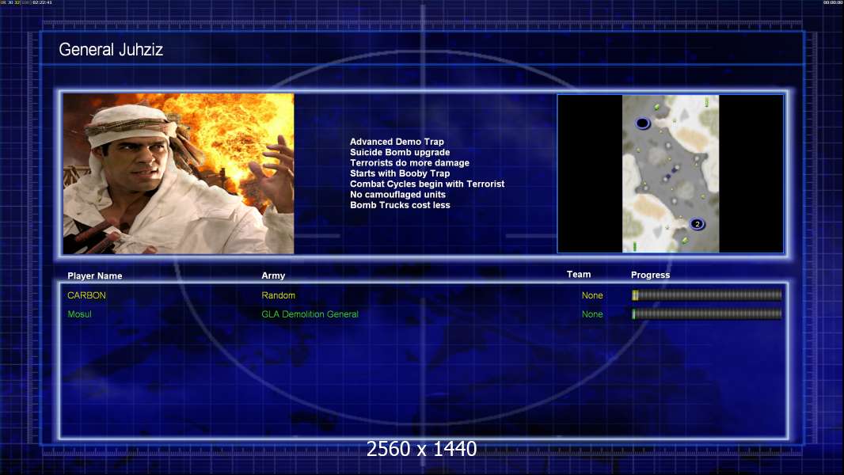
Task: Select the Mosul player name
Action: coord(80,314)
